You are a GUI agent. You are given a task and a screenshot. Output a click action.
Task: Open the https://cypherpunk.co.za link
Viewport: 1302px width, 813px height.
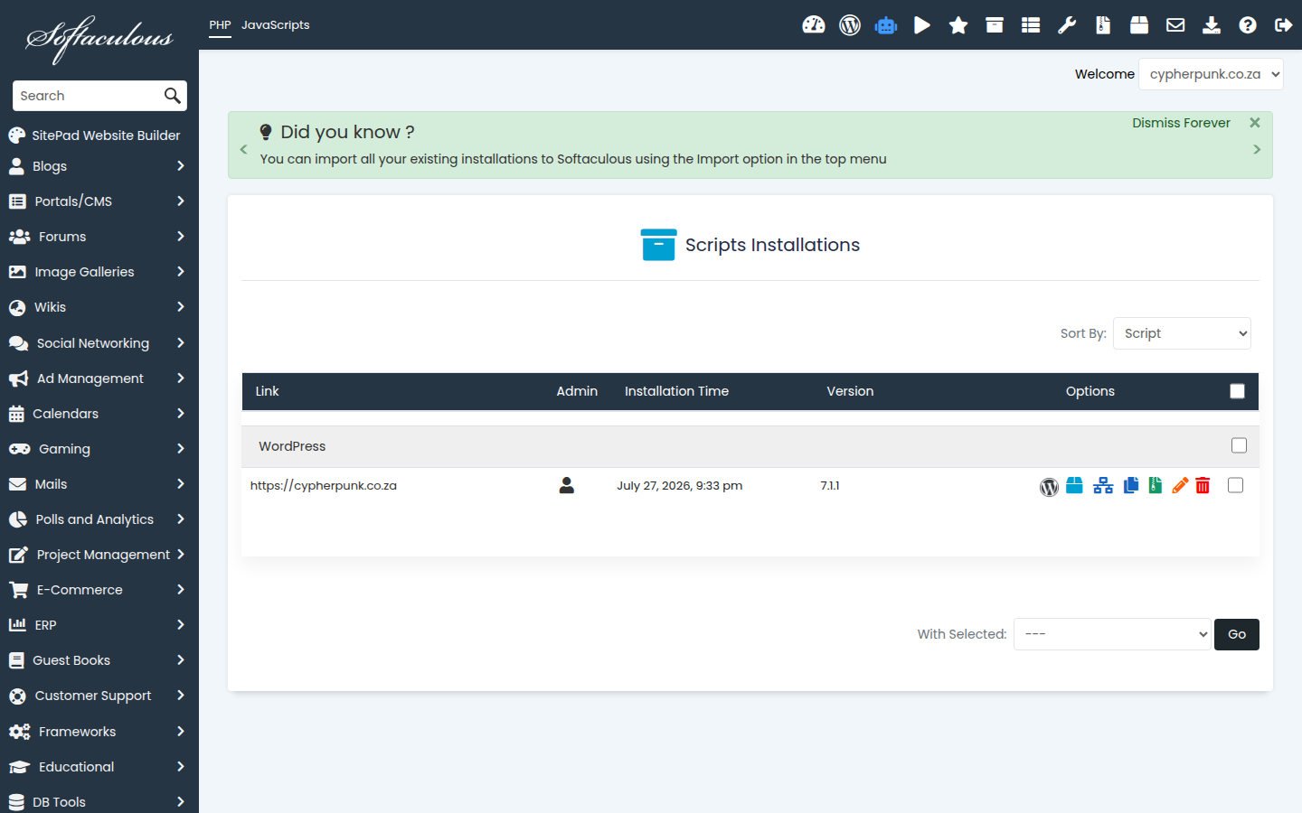[x=324, y=485]
